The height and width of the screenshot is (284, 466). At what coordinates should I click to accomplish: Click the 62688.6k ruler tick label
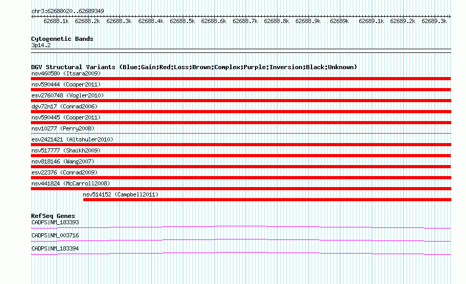[x=214, y=21]
